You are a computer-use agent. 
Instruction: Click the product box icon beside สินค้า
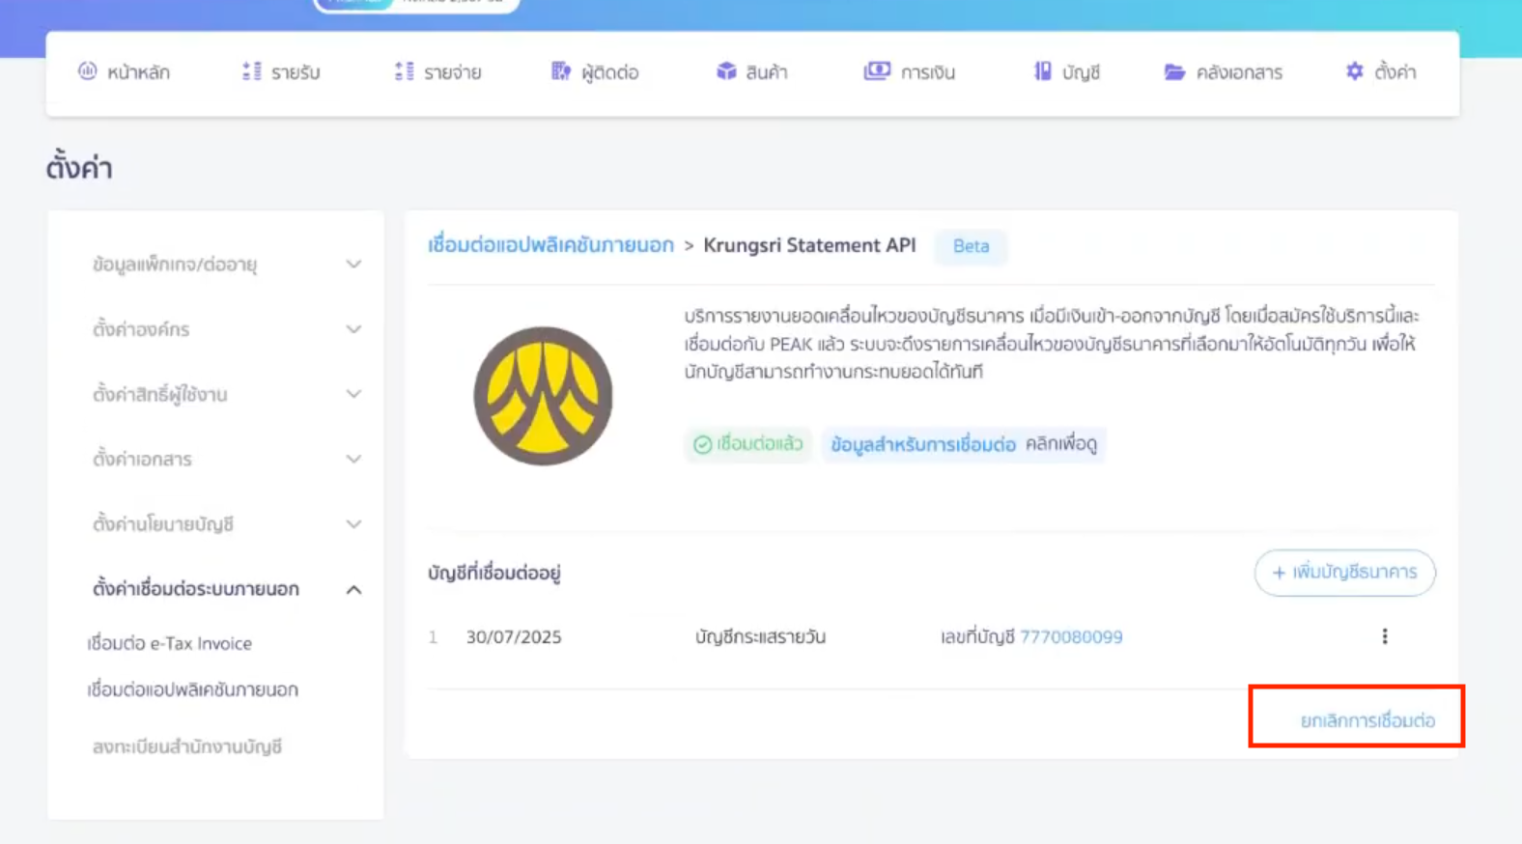[726, 71]
